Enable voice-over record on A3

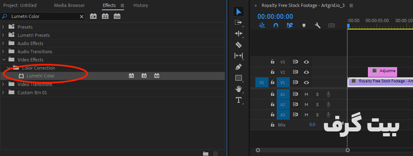[x=328, y=115]
